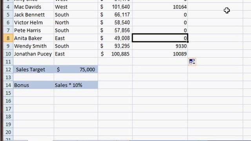Click the cell containing Jonathan Pucey
Image resolution: width=251 pixels, height=141 pixels.
pyautogui.click(x=33, y=54)
